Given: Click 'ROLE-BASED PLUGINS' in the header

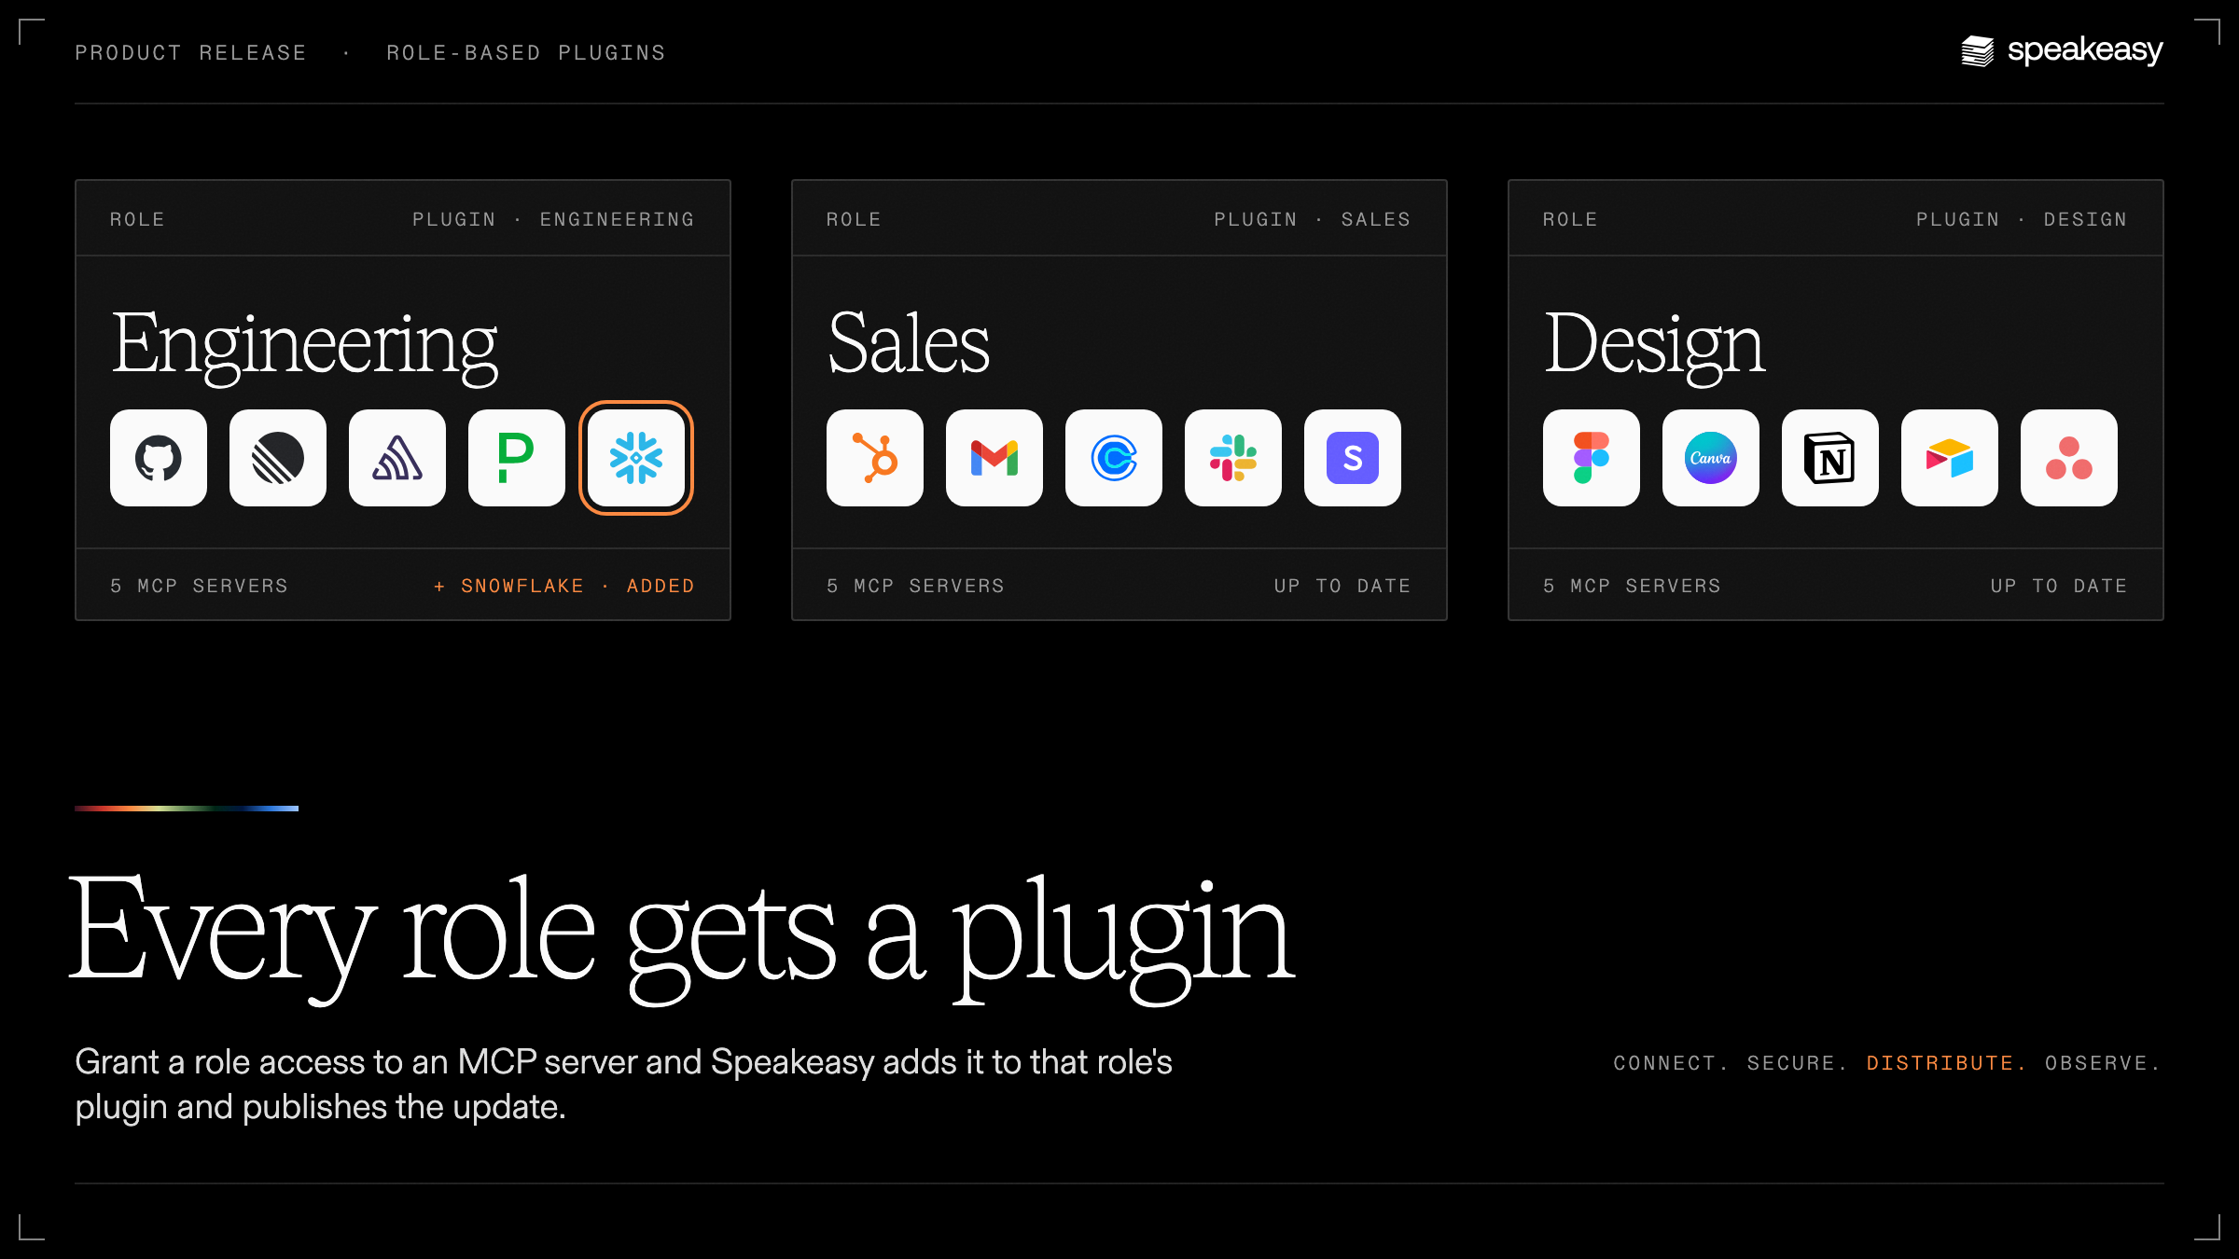Looking at the screenshot, I should (526, 53).
